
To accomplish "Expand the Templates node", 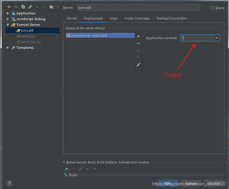I will tap(8, 47).
